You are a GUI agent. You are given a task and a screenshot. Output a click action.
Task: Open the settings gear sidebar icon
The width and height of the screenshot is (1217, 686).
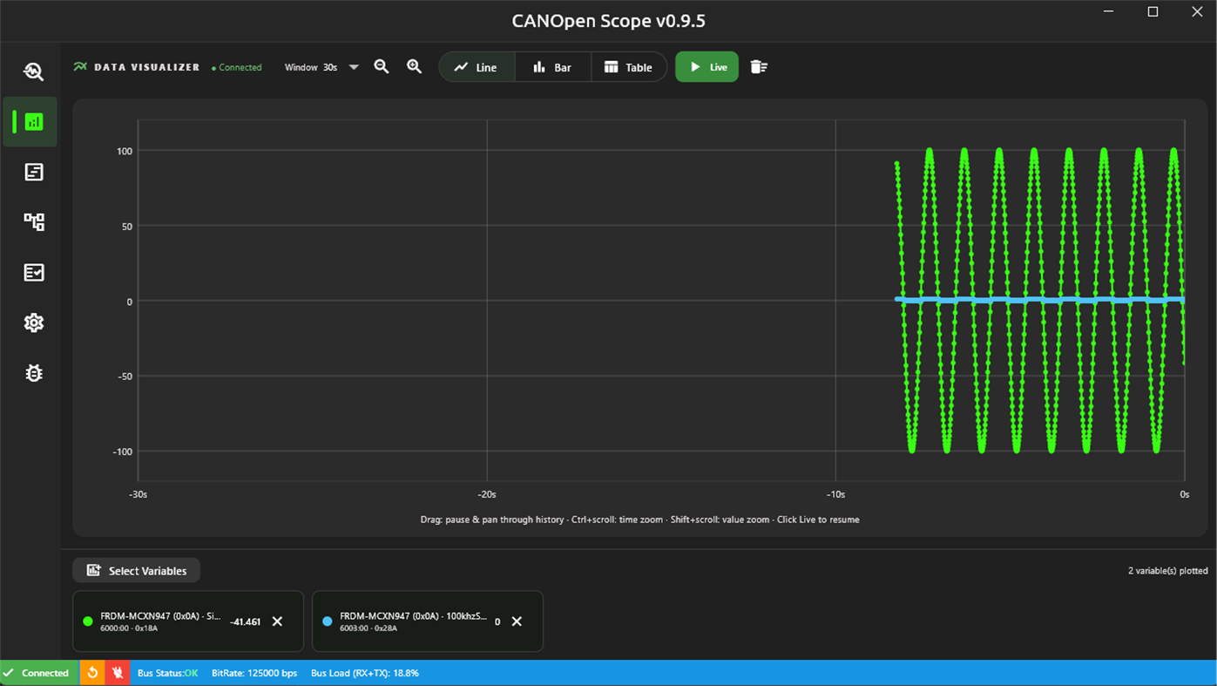[x=34, y=323]
